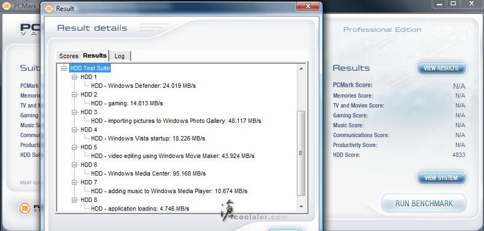Click the HDD 1 label

pos(88,77)
